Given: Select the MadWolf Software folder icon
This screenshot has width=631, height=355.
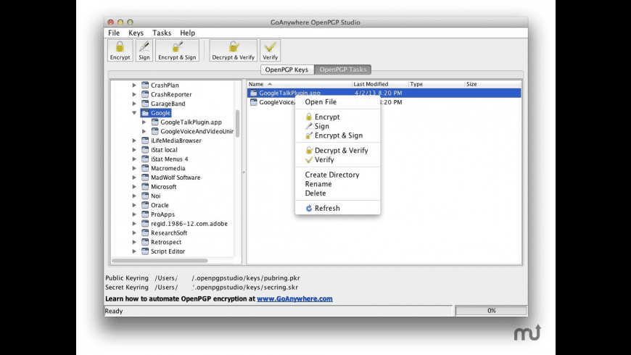Looking at the screenshot, I should point(145,177).
